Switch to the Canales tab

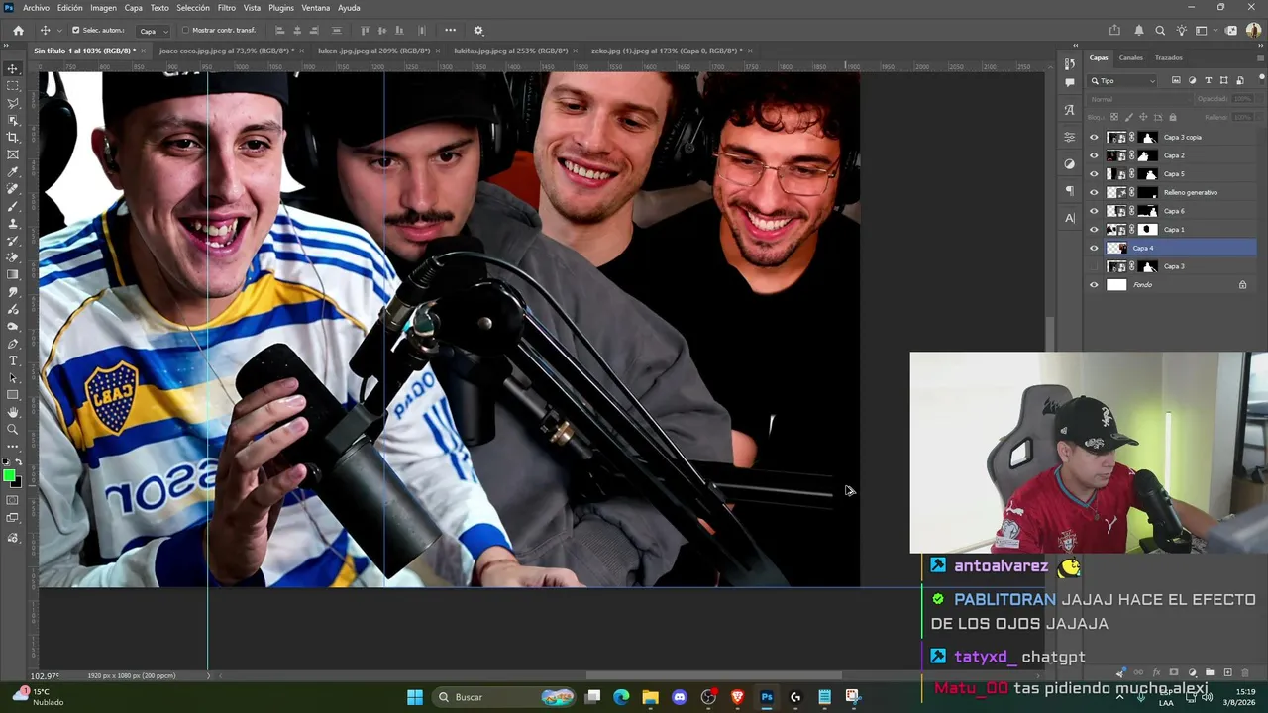[x=1131, y=57]
